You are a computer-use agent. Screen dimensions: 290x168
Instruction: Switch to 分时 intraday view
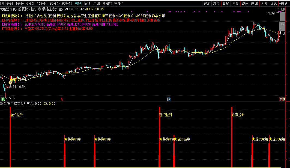point(10,4)
